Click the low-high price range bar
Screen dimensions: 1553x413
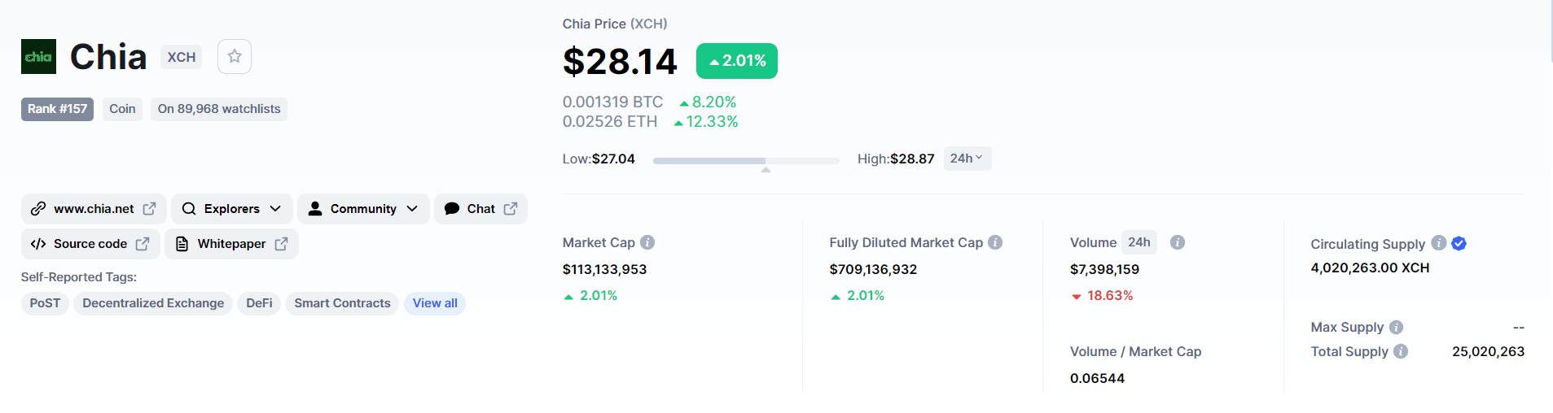(745, 161)
